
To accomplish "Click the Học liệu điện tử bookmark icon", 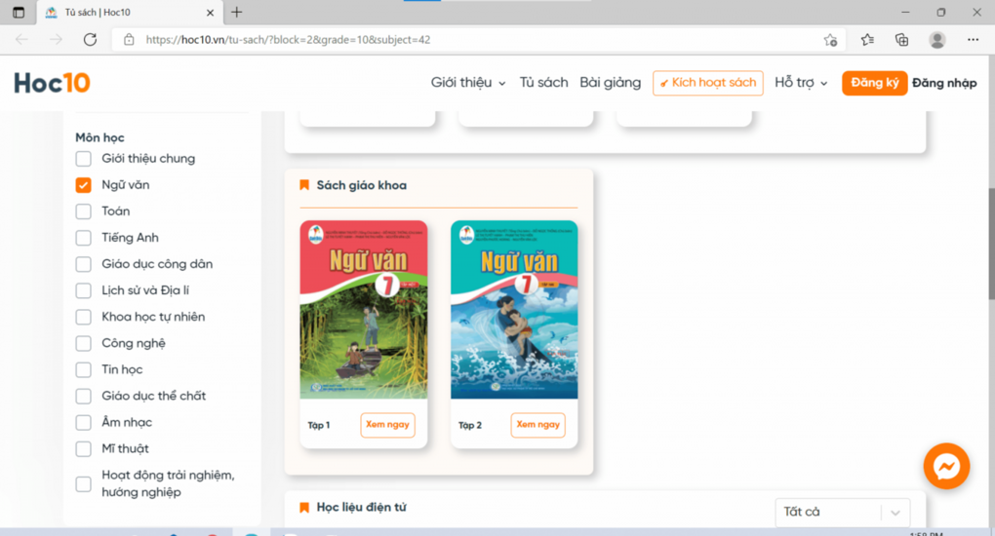I will pyautogui.click(x=304, y=508).
